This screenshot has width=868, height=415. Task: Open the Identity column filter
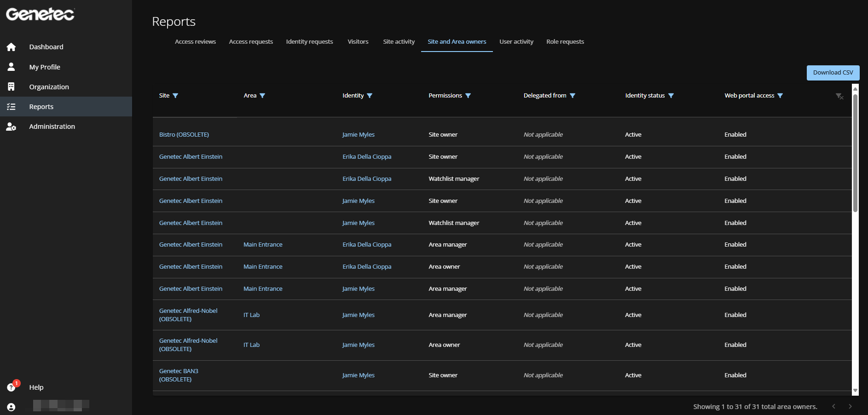[x=370, y=96]
